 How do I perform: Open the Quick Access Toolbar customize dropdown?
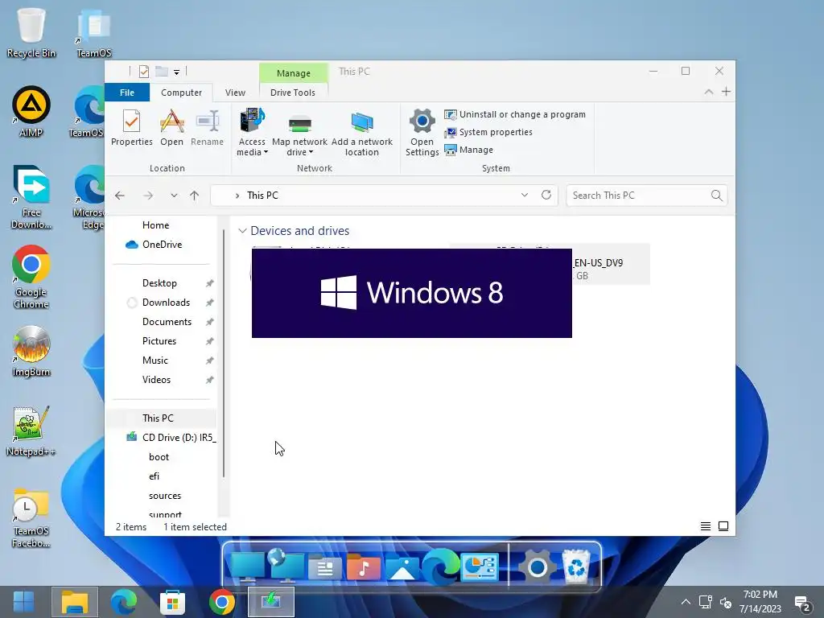click(176, 72)
